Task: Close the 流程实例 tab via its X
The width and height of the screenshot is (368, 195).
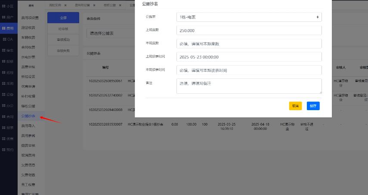Action: 65,5
